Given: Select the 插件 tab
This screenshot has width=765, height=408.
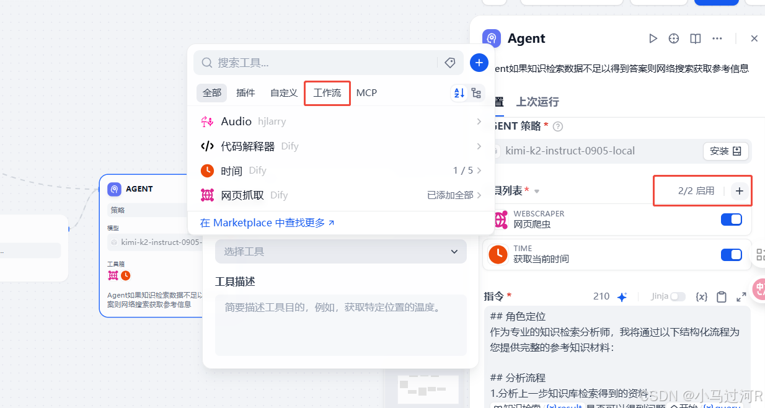Looking at the screenshot, I should tap(246, 93).
